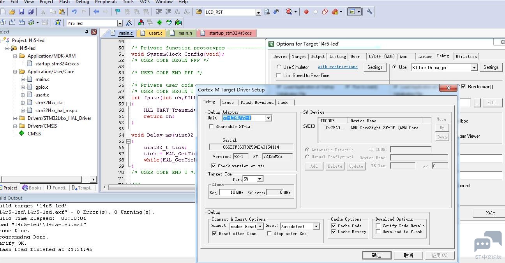This screenshot has width=505, height=263.
Task: Open Manage Run-Time Environment green diamond
Action: 159,23
